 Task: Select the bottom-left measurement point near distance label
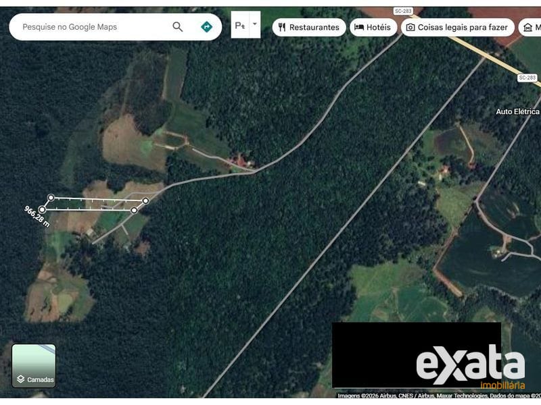click(42, 209)
